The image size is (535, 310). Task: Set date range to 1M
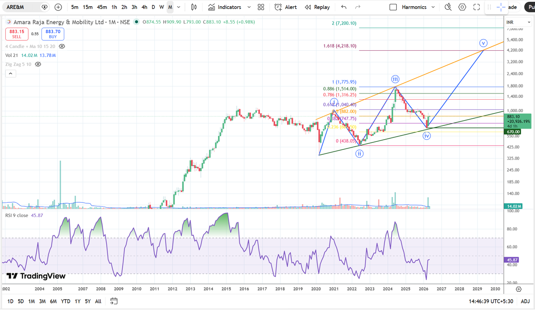[32, 301]
